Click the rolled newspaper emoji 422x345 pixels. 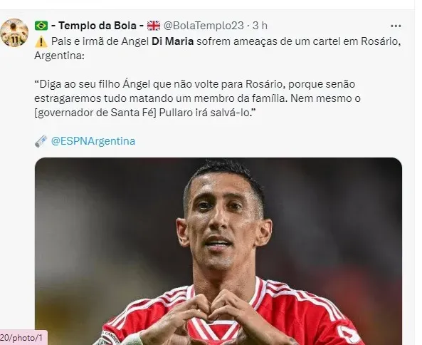coord(41,141)
